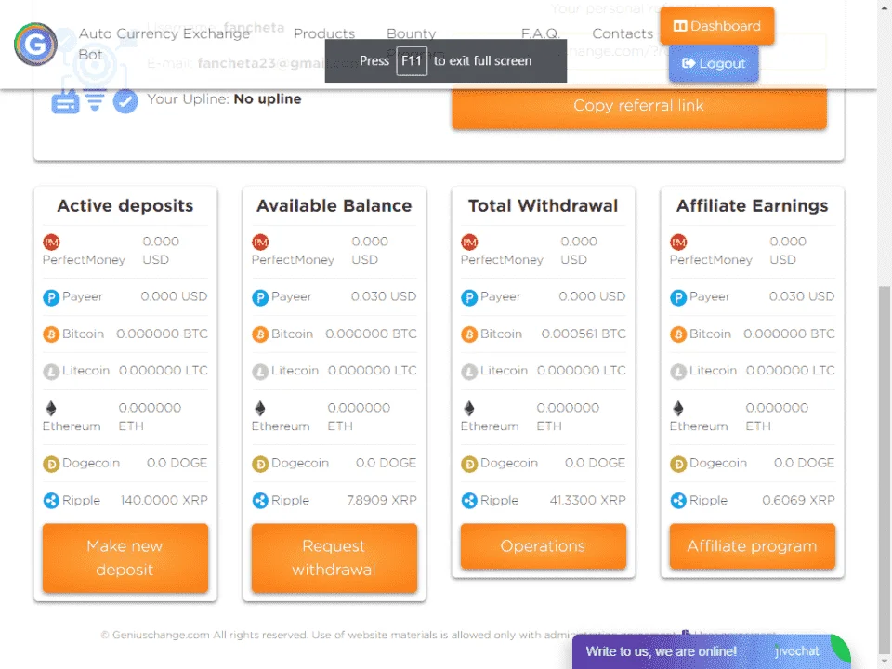Click the 'Total Withdrawal' heading

point(544,205)
